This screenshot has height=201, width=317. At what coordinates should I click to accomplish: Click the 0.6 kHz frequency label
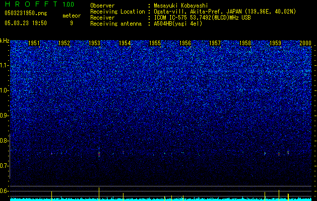pyautogui.click(x=4, y=191)
